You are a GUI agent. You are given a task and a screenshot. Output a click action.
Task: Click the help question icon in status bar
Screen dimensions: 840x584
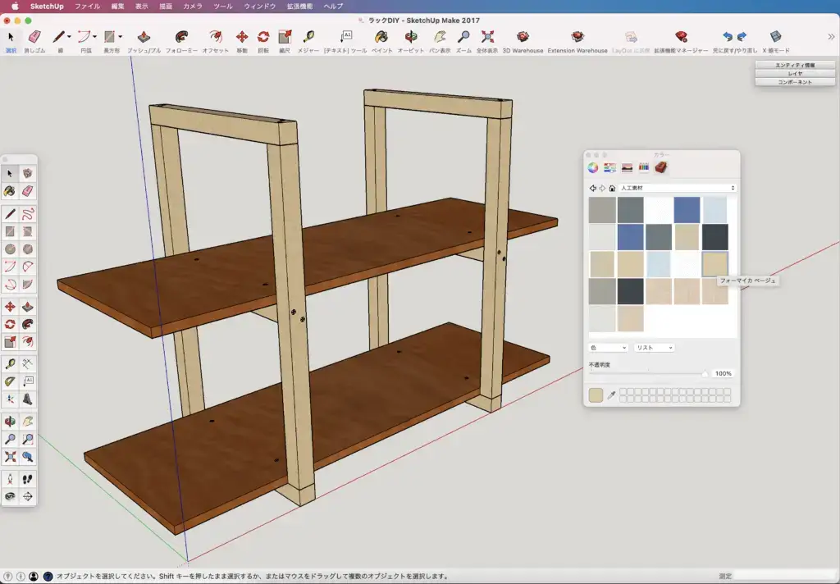coord(48,577)
